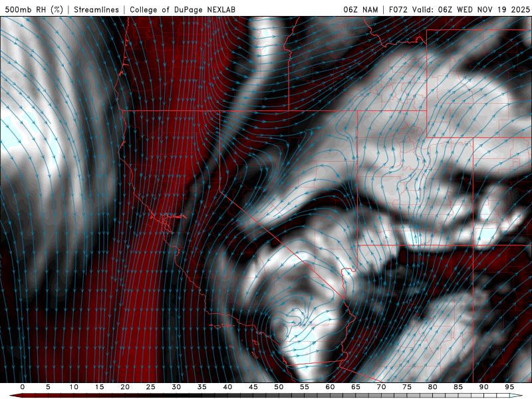Click the '90' value on the color scale
Screen dimensions: 532x399
click(484, 387)
